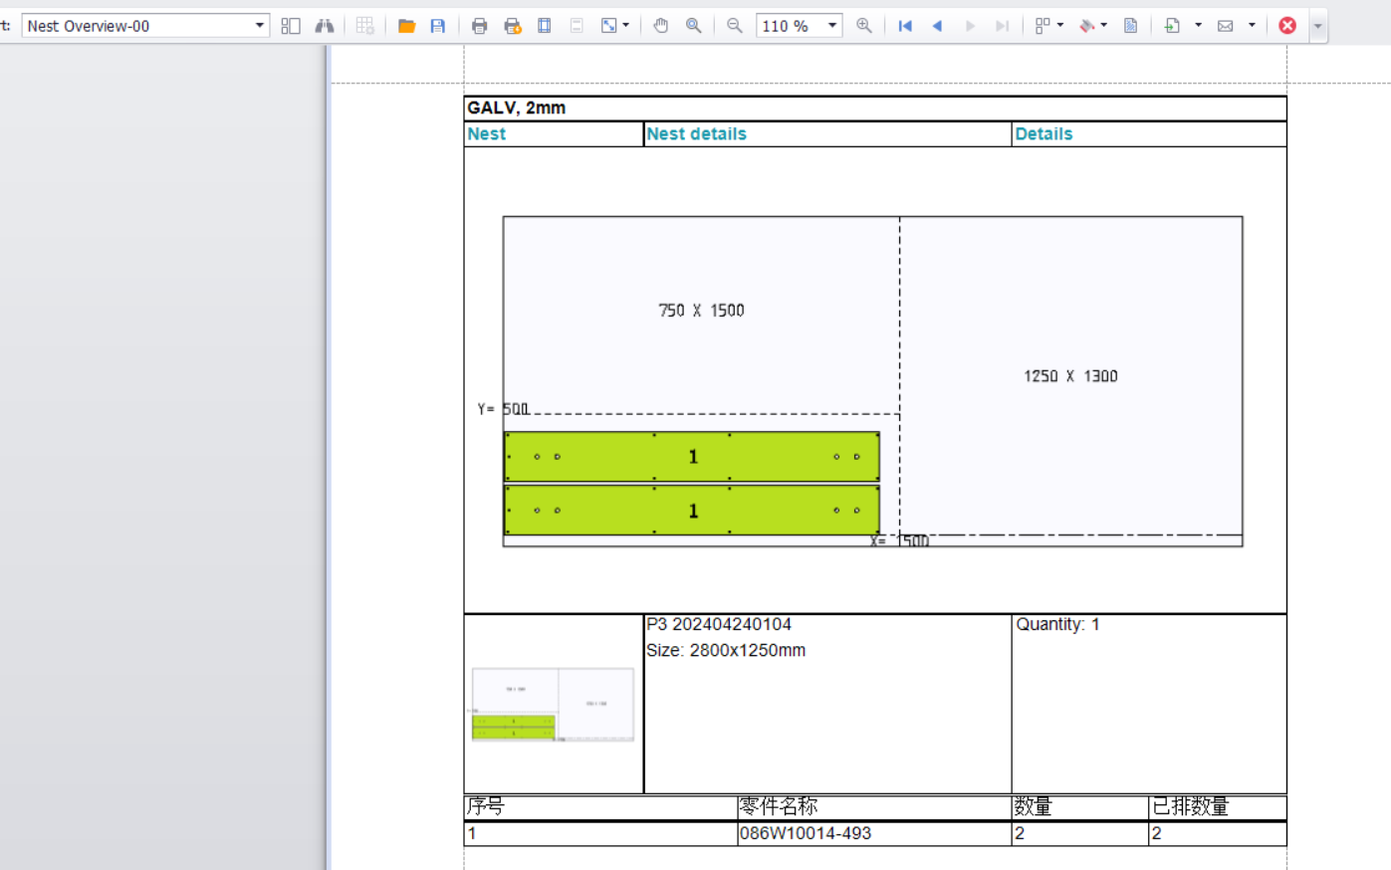Open the toolbar overflow options arrow
The height and width of the screenshot is (870, 1391).
tap(1317, 26)
